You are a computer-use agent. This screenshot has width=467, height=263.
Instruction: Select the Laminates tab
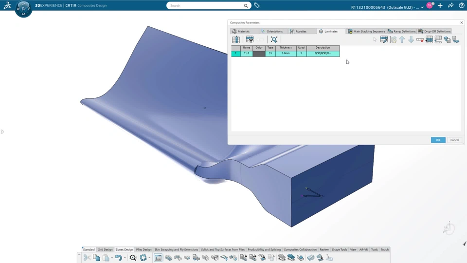[x=331, y=31]
